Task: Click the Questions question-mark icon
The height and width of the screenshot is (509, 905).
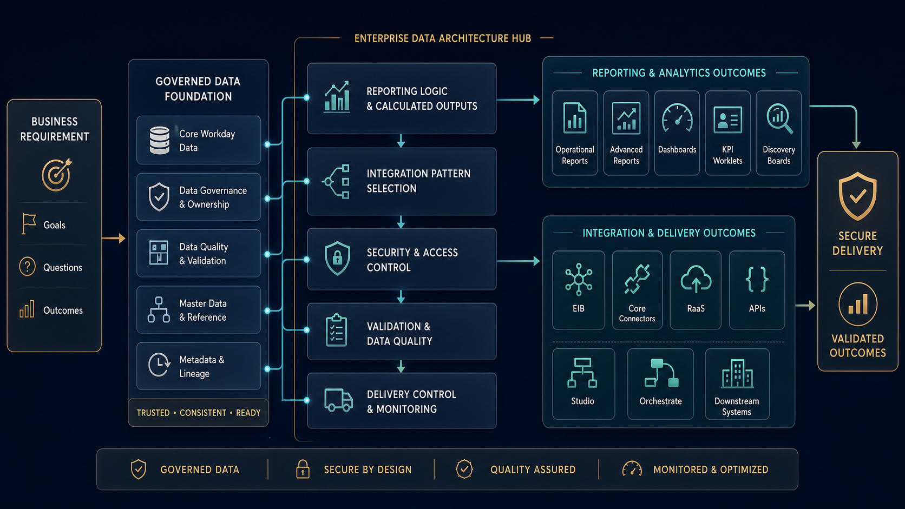Action: [x=27, y=267]
